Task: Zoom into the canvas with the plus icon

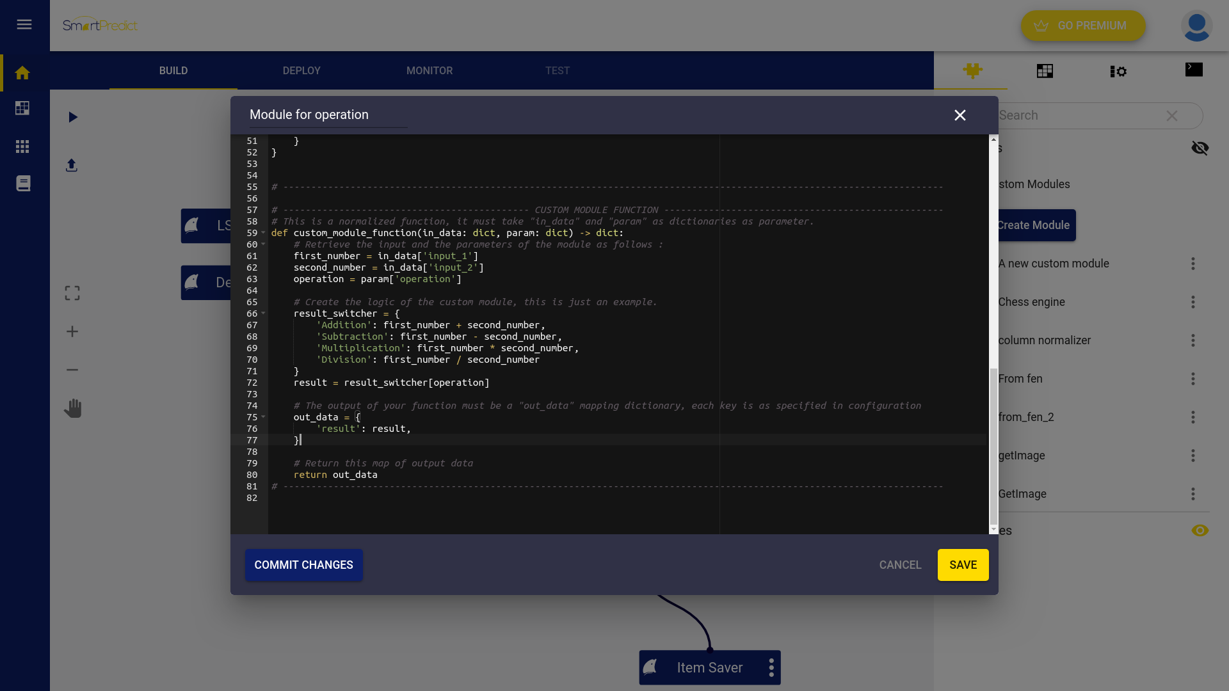Action: (x=72, y=331)
